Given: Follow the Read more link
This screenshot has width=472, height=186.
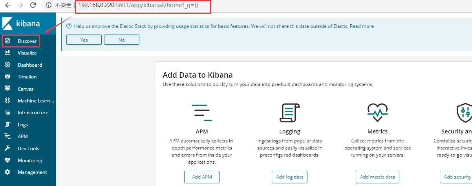Looking at the screenshot, I should click(362, 26).
